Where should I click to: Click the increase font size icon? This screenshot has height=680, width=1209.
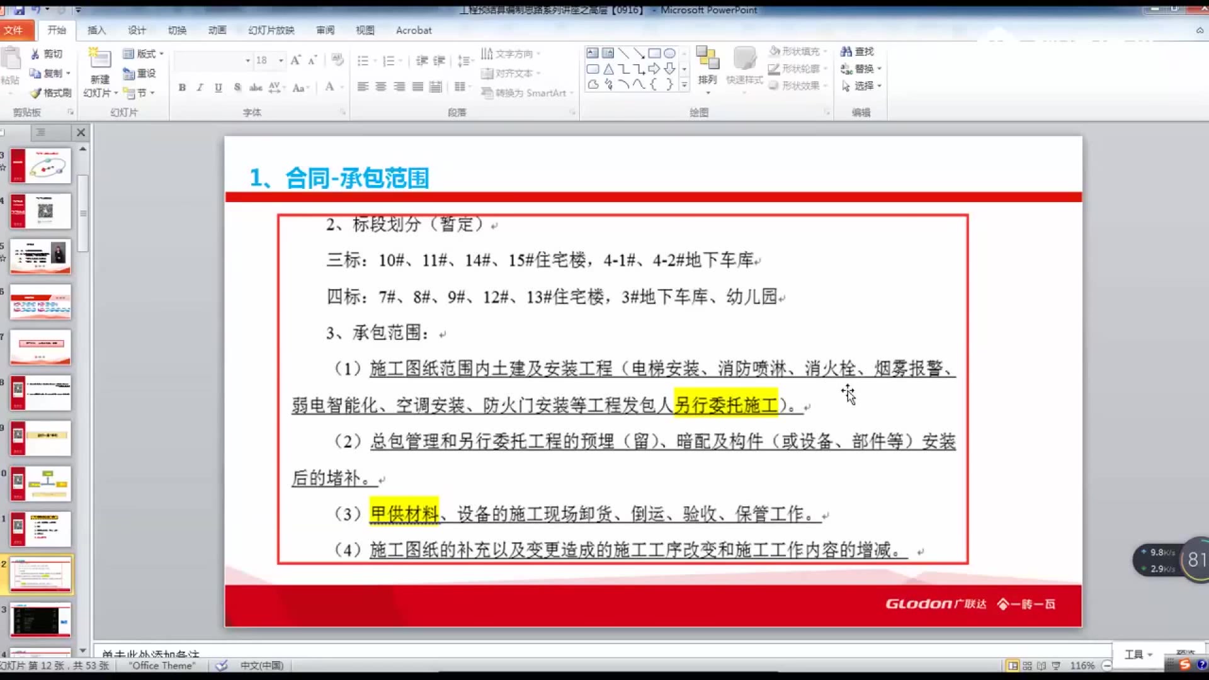[295, 60]
